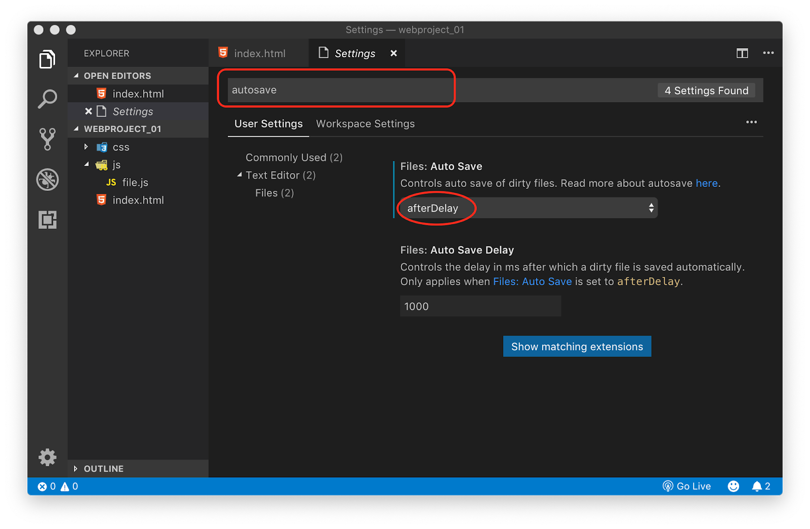
Task: Collapse the Text Editor settings group
Action: [x=240, y=175]
